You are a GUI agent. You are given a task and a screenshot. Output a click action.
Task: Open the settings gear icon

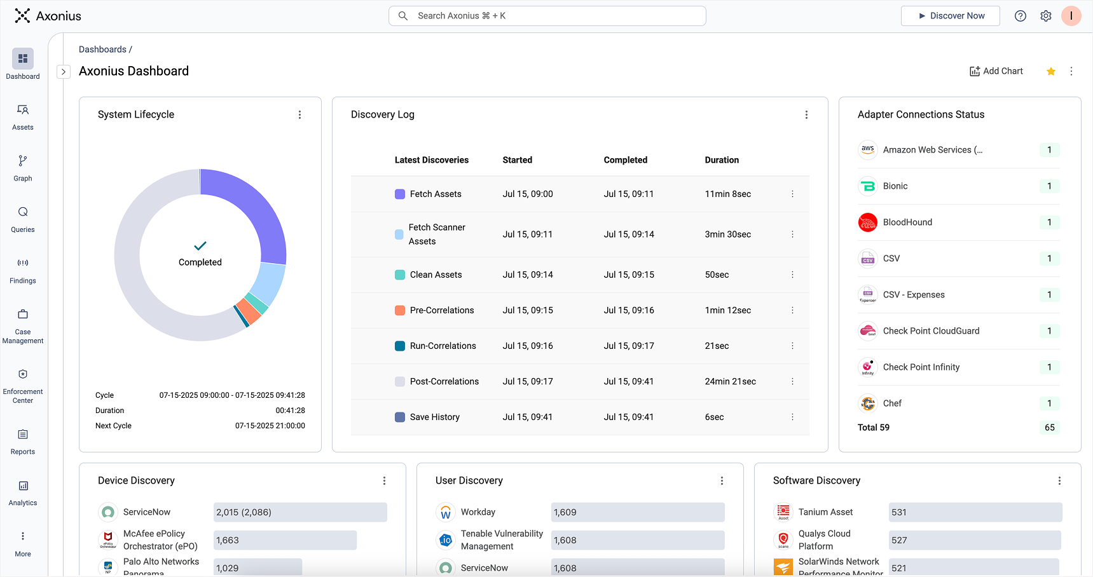point(1046,16)
